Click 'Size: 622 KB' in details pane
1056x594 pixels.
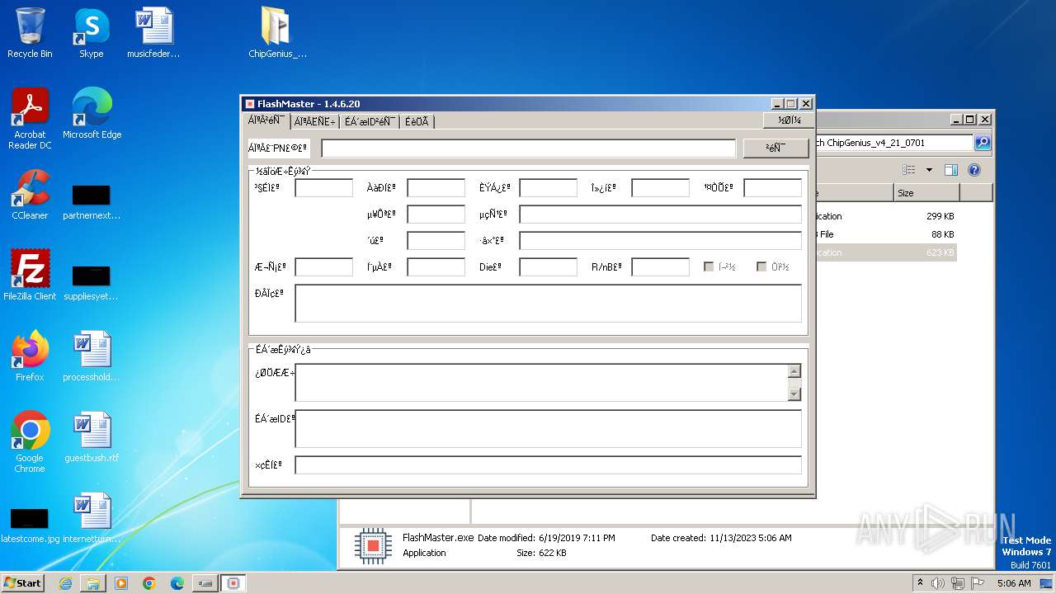pyautogui.click(x=541, y=553)
